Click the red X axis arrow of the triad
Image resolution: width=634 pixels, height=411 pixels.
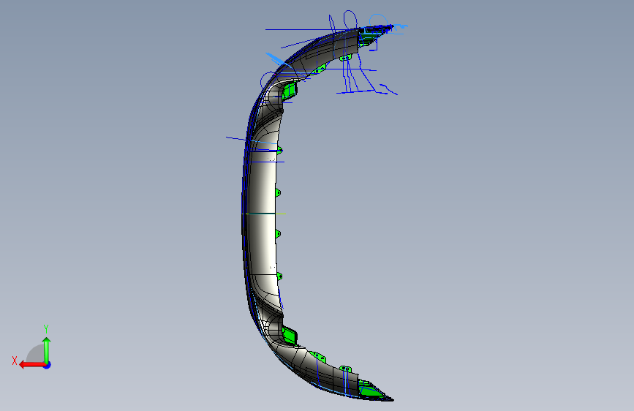coord(32,365)
